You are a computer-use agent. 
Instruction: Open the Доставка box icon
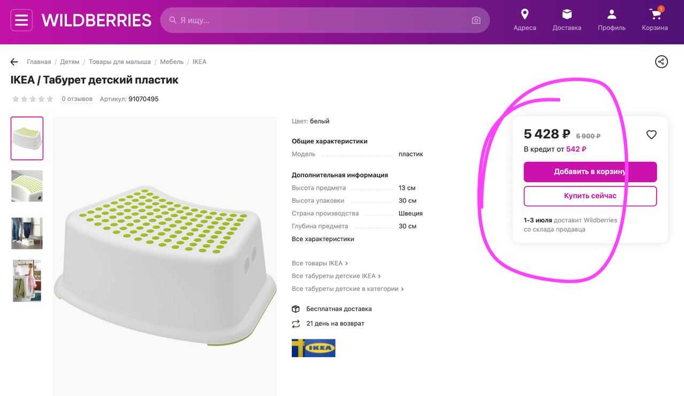tap(567, 14)
